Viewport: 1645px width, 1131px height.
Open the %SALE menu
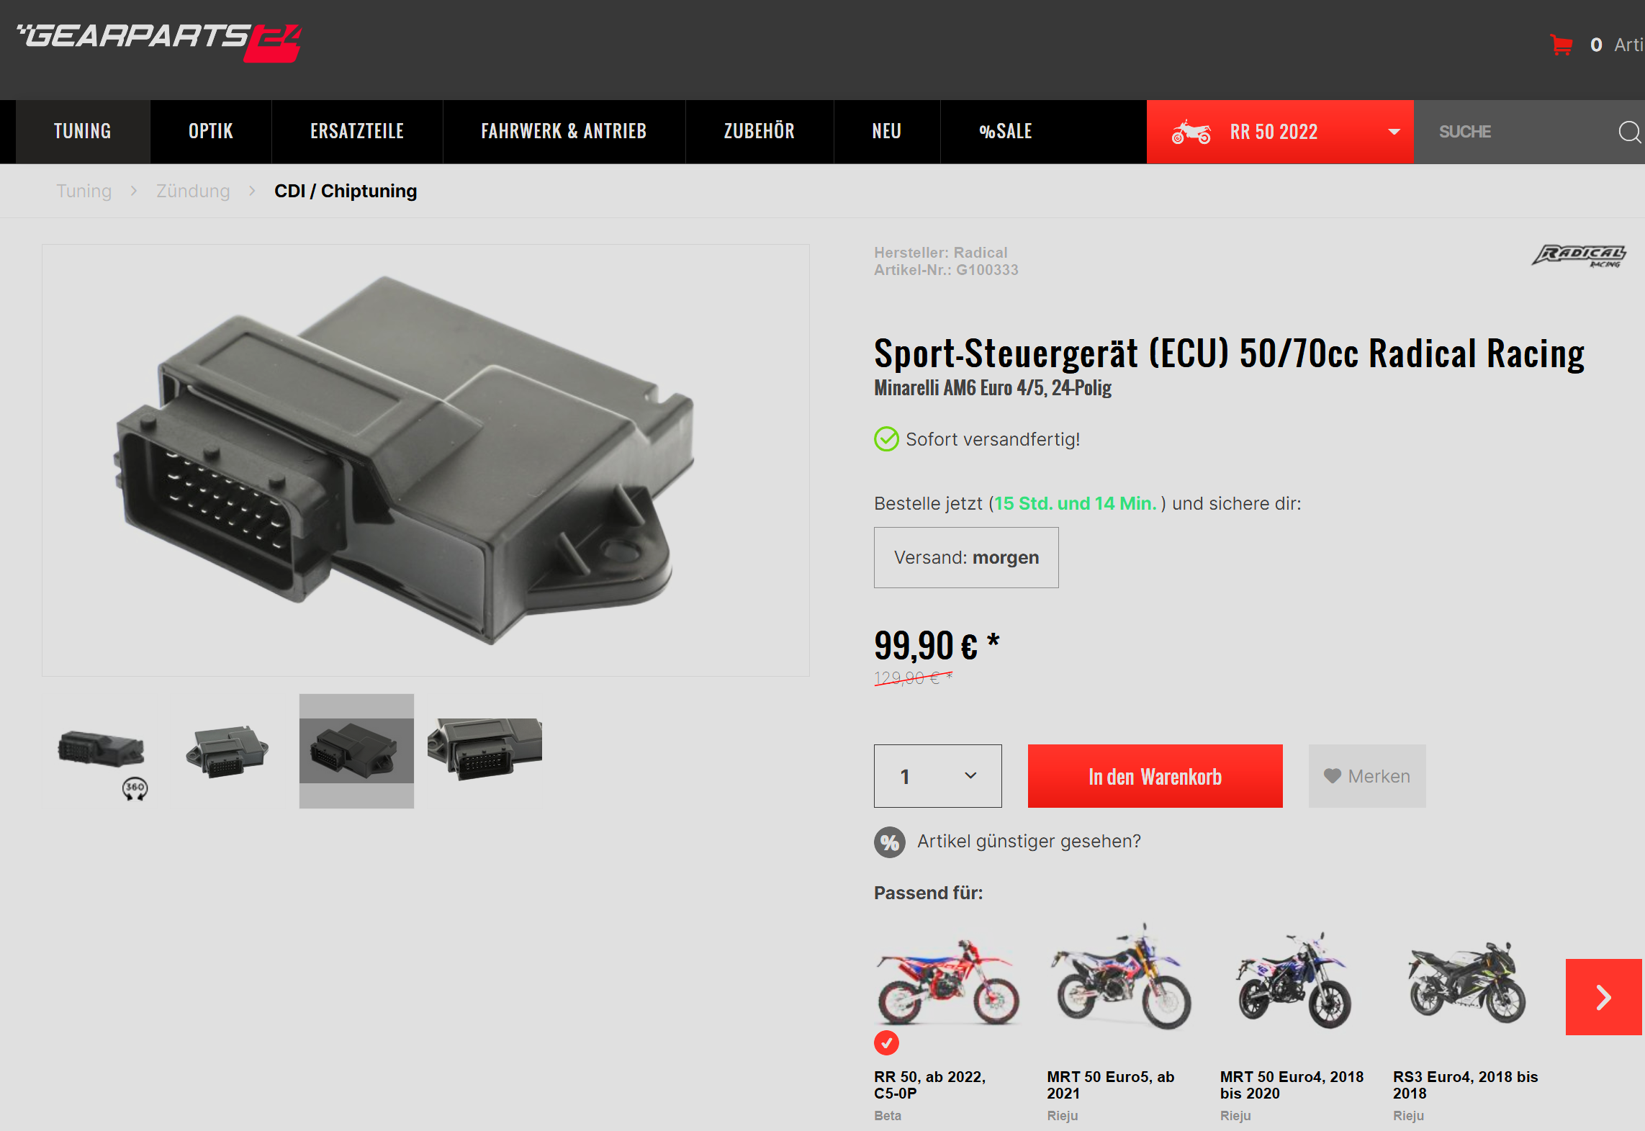(x=1005, y=132)
